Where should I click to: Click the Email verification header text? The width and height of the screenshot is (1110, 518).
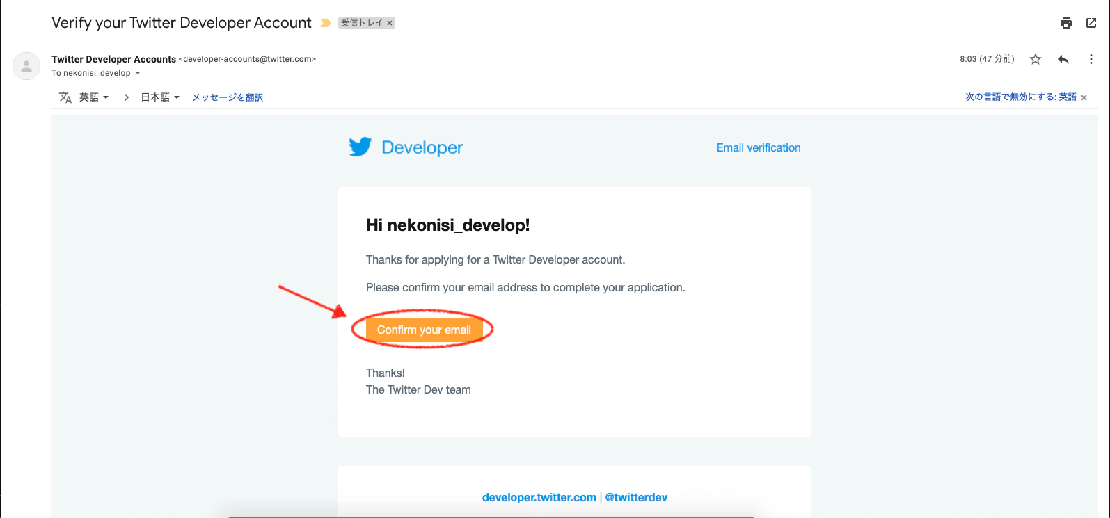[x=759, y=147]
